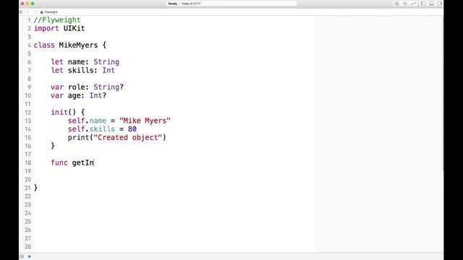
Task: Click 'var role: String?' declaration
Action: (87, 87)
